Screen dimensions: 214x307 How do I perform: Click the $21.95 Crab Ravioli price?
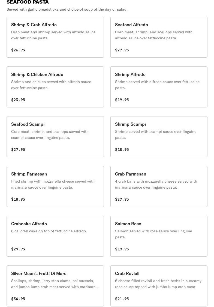click(x=122, y=299)
